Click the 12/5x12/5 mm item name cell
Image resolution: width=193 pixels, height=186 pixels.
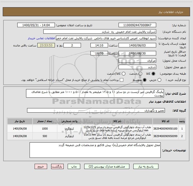tap(117, 129)
